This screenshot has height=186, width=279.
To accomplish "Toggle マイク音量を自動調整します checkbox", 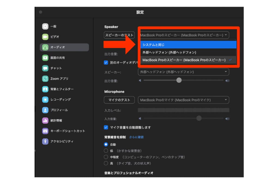I will (x=106, y=127).
